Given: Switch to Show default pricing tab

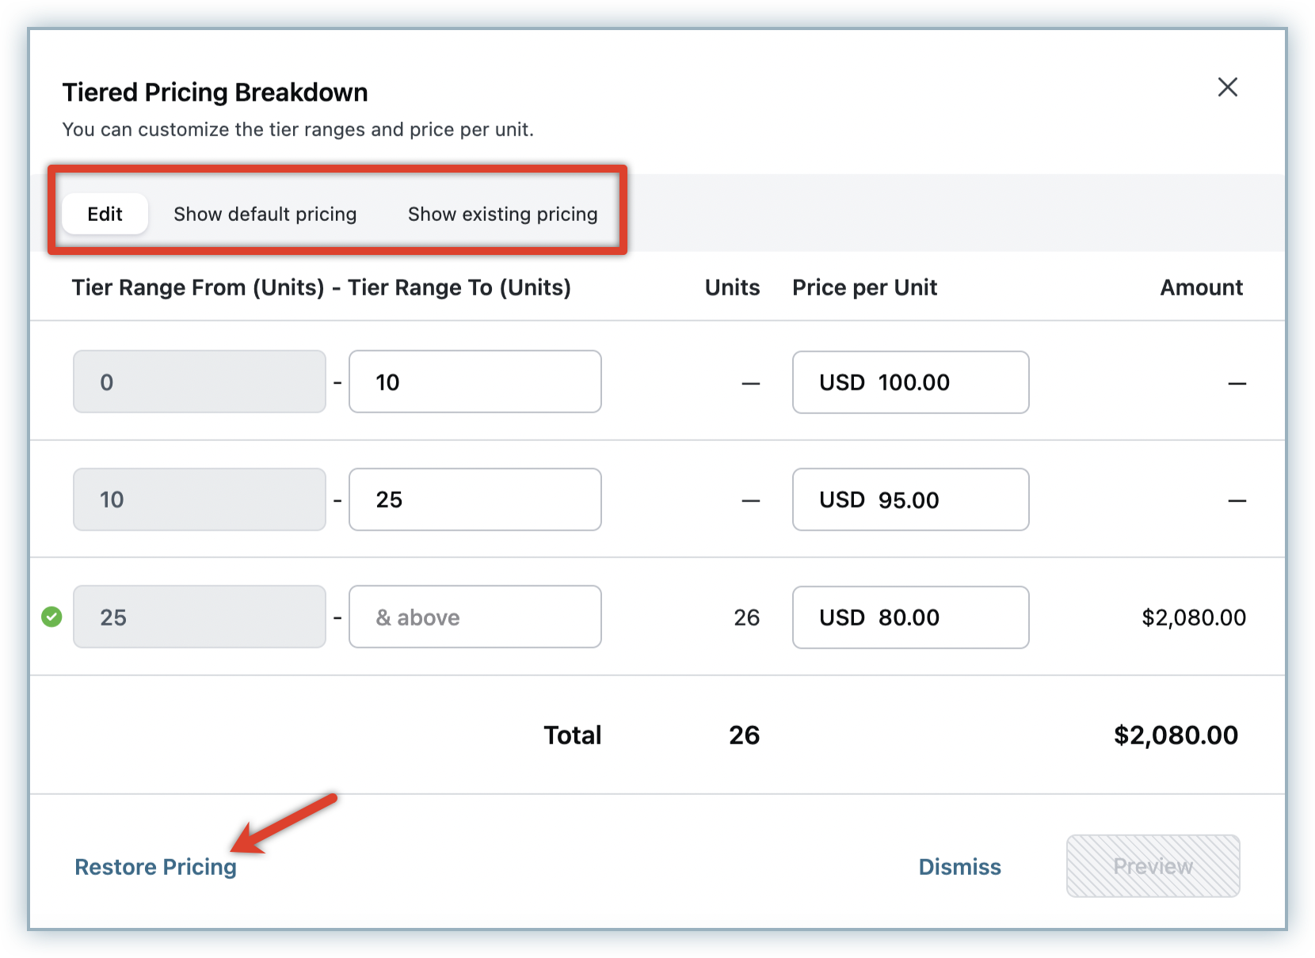Looking at the screenshot, I should coord(265,214).
